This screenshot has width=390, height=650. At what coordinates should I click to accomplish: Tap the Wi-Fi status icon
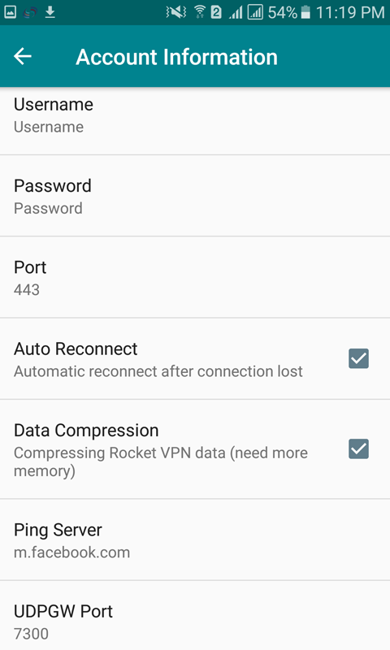[200, 12]
